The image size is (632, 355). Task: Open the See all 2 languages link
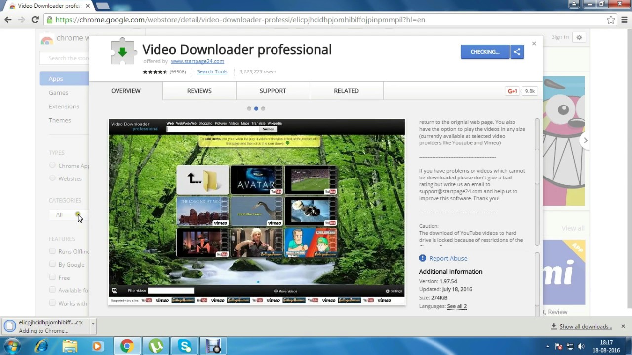click(457, 306)
